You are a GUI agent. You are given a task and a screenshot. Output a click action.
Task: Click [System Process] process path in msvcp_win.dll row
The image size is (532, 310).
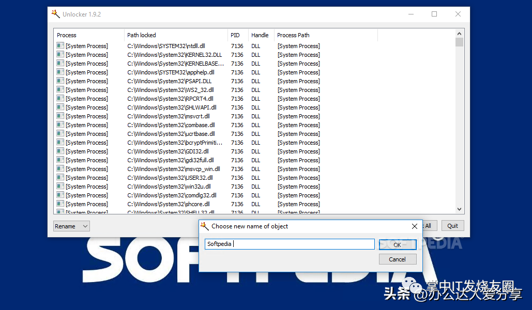(x=299, y=169)
